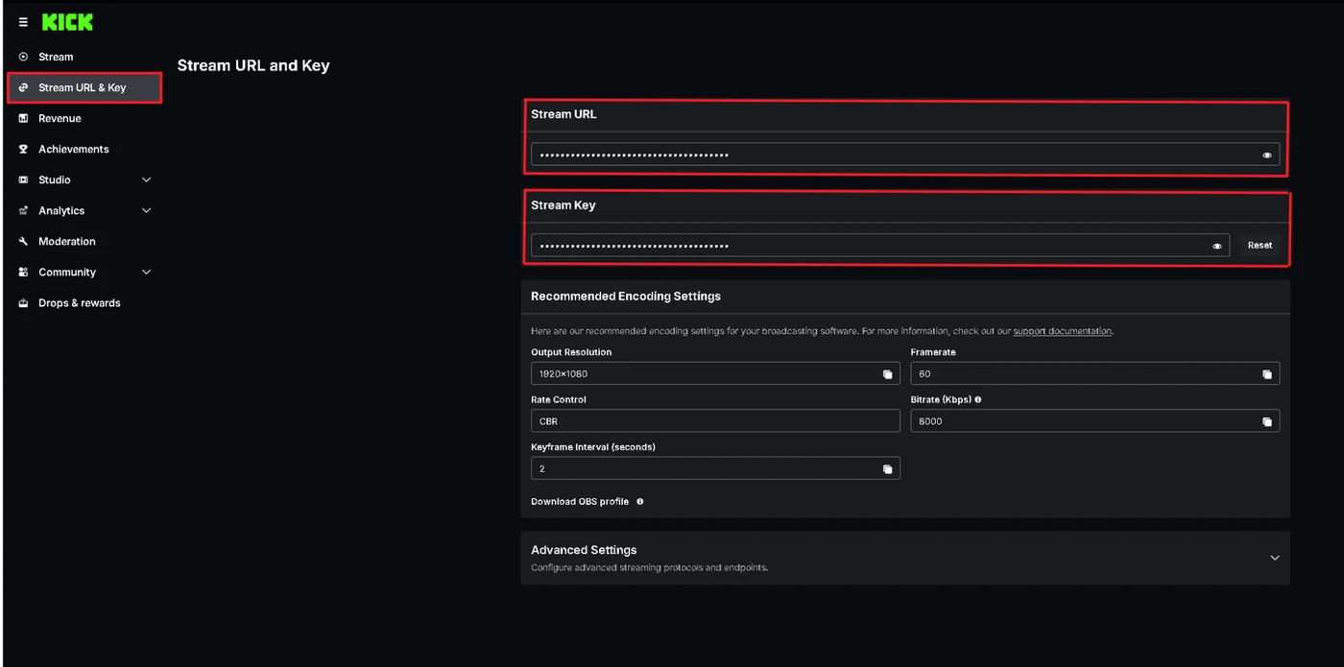Click the 'Output Resolution' label

pos(571,352)
